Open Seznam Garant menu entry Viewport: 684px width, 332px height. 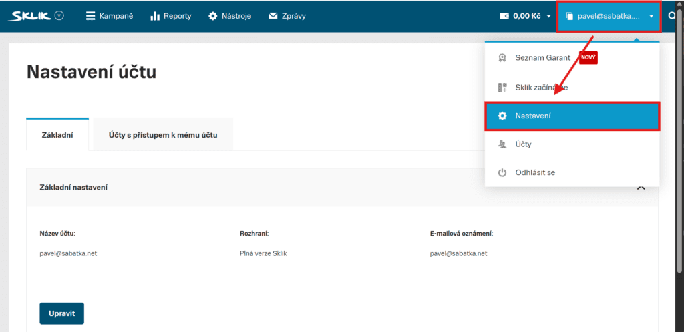[x=542, y=58]
